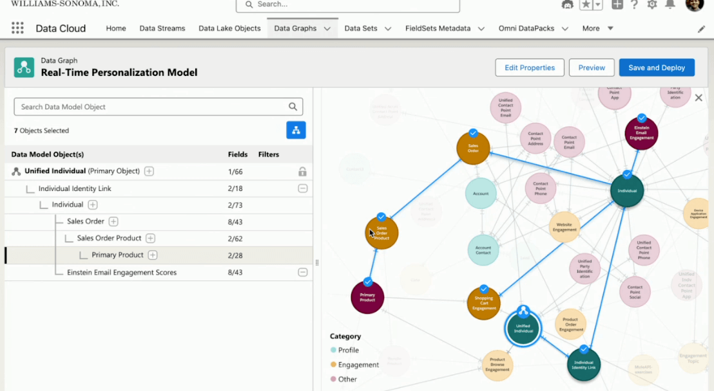Click the lock icon on Unified Individual row

coord(302,172)
